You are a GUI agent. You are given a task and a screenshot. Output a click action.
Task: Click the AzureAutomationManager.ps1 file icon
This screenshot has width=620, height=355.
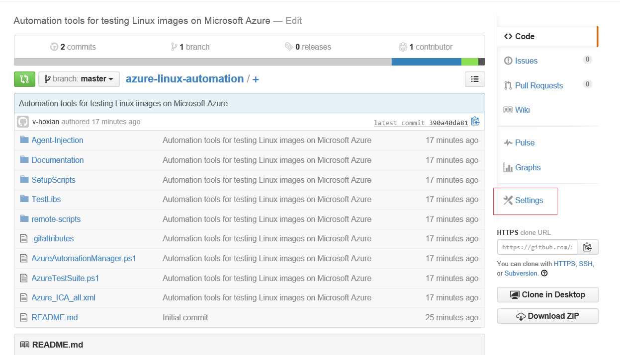tap(23, 258)
